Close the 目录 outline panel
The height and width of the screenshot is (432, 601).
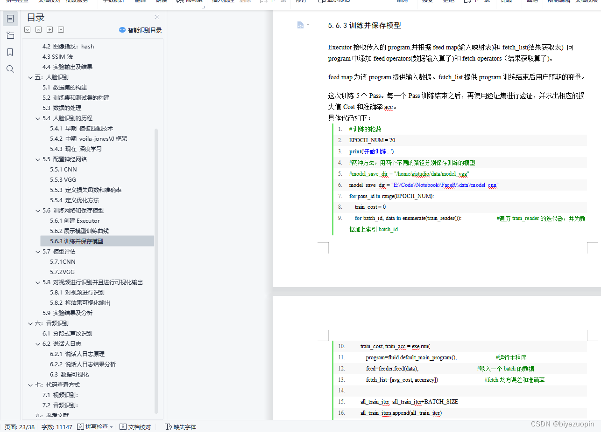[x=157, y=17]
